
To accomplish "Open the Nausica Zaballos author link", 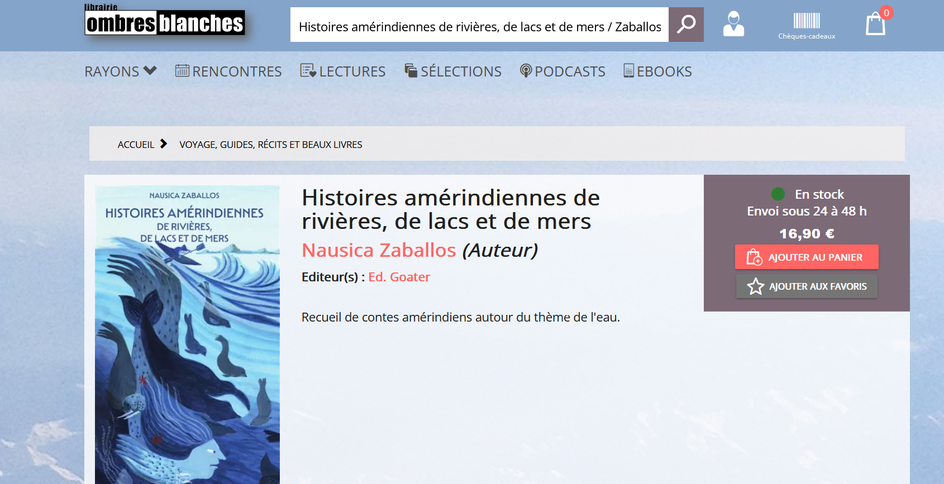I will [379, 250].
